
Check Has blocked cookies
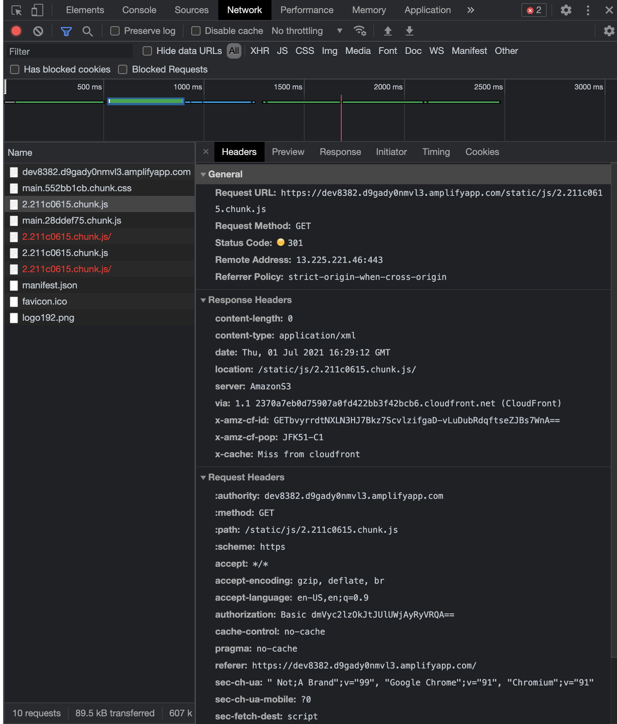click(x=15, y=69)
